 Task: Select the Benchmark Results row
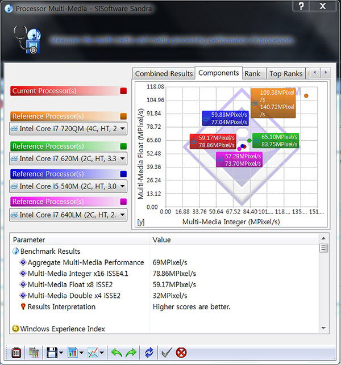coord(165,251)
